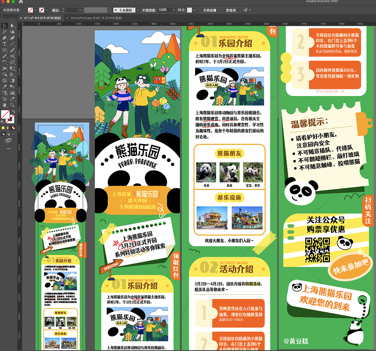Image resolution: width=376 pixels, height=351 pixels.
Task: Go to Illustrator Home screen
Action: (21, 2)
